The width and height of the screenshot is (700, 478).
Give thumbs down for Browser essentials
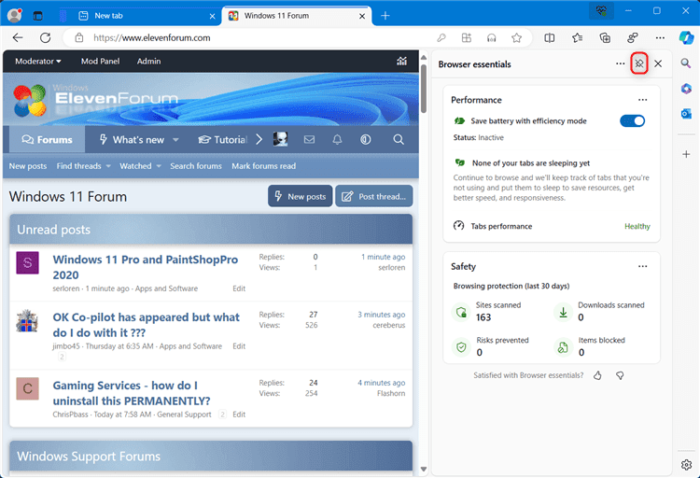620,375
